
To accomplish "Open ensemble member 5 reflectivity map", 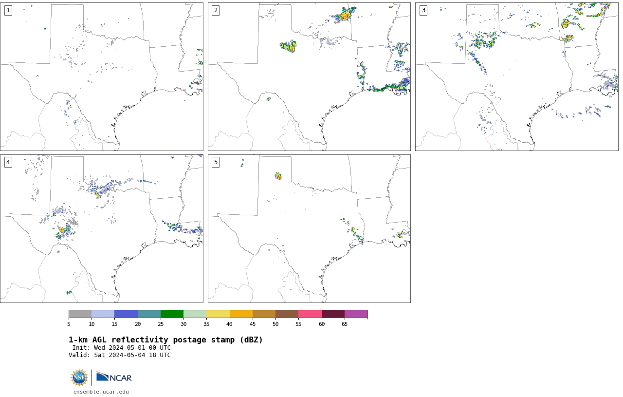I will 309,228.
